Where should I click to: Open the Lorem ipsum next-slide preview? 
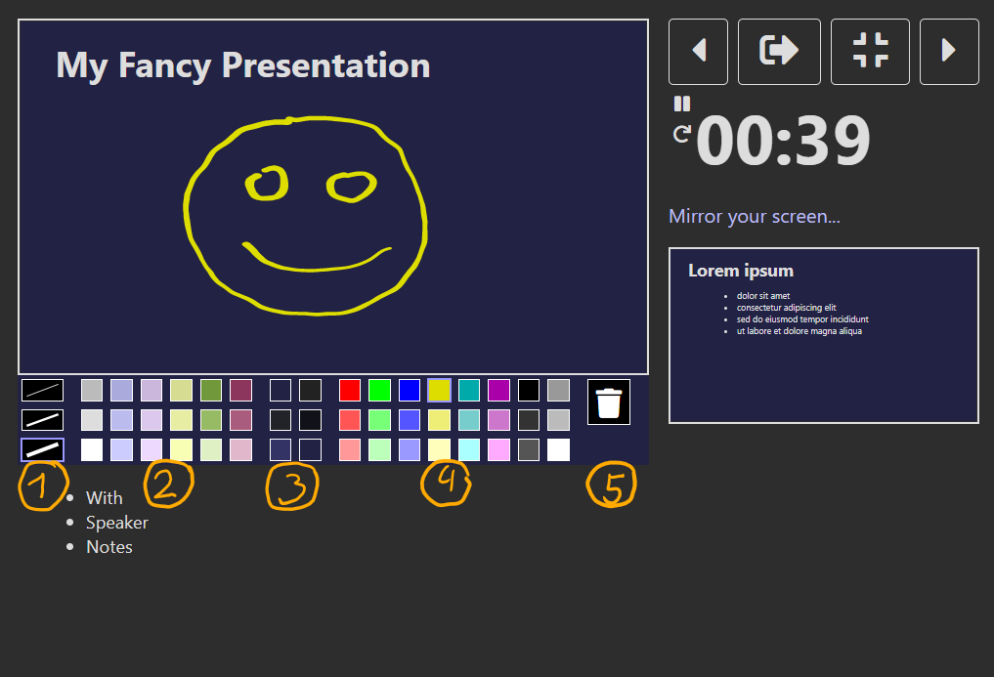[x=823, y=335]
